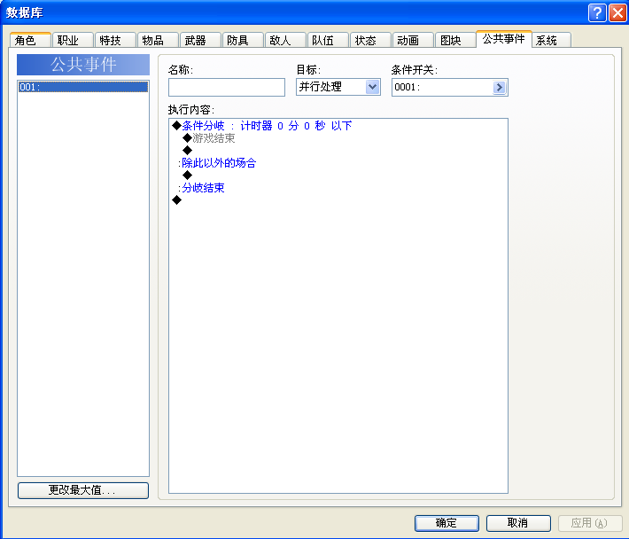Click the help question mark icon

point(597,12)
